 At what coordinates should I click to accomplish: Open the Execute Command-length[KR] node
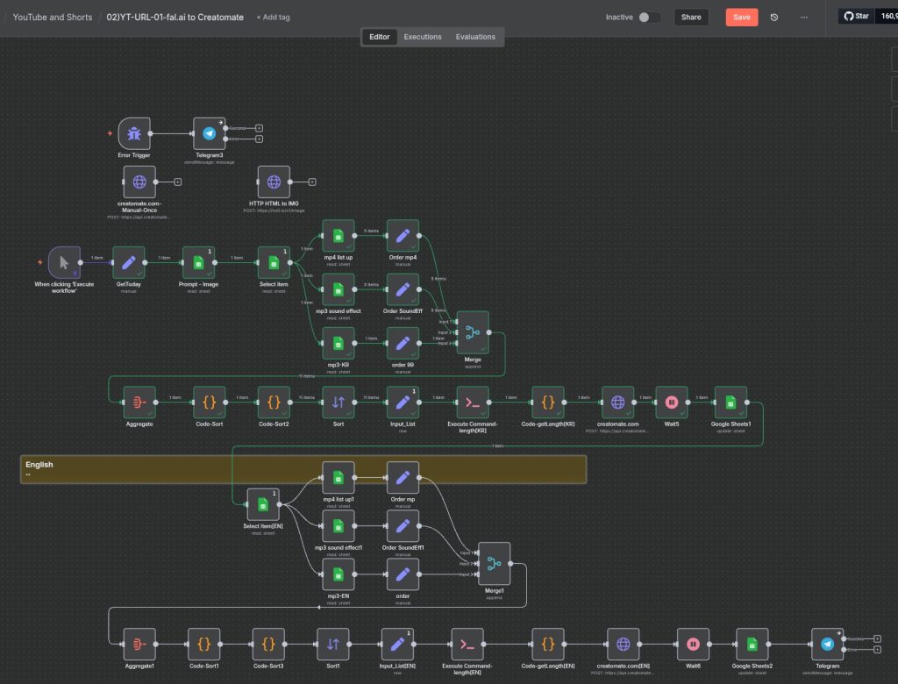(x=473, y=403)
